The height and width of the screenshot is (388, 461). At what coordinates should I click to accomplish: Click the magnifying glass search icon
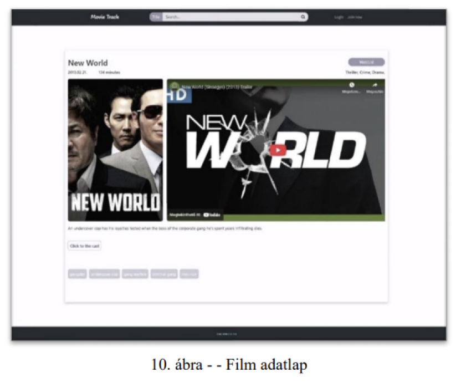coord(303,17)
